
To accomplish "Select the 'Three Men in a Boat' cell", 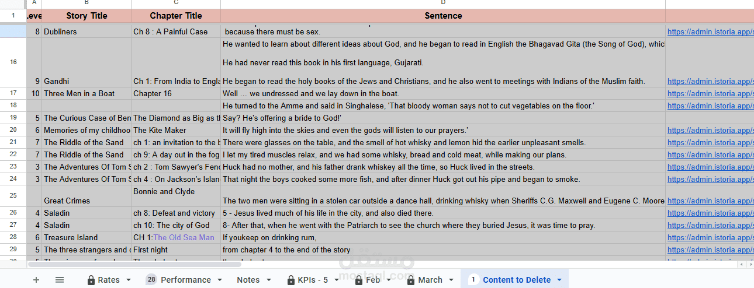I will point(87,93).
